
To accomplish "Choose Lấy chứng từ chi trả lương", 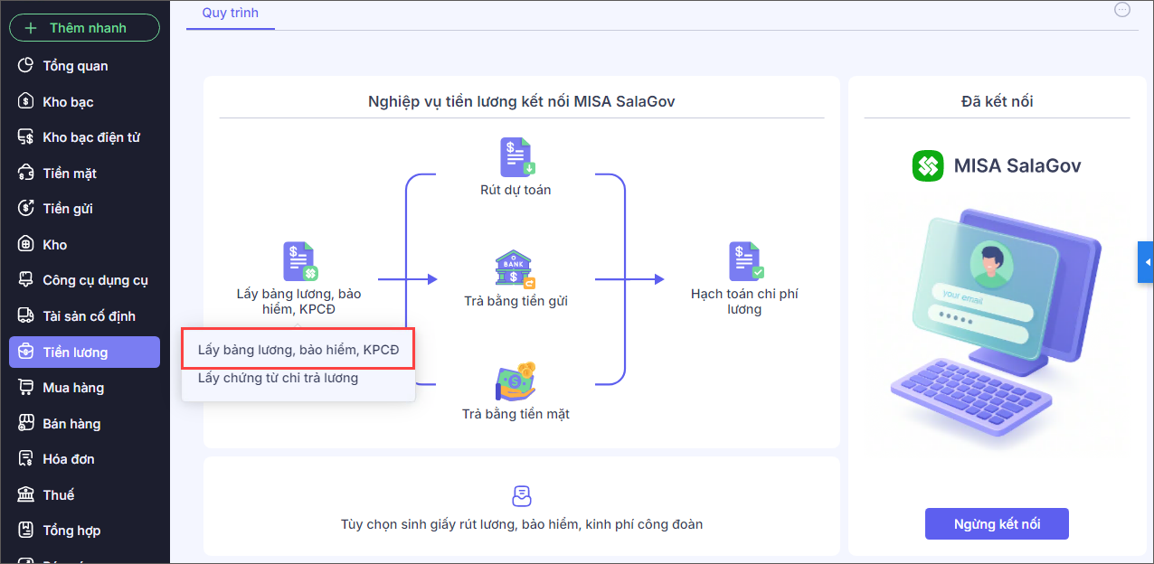I will 279,378.
